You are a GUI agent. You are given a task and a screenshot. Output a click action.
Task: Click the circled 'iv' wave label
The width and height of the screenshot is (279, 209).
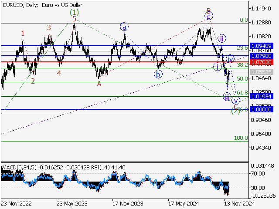(x=230, y=59)
